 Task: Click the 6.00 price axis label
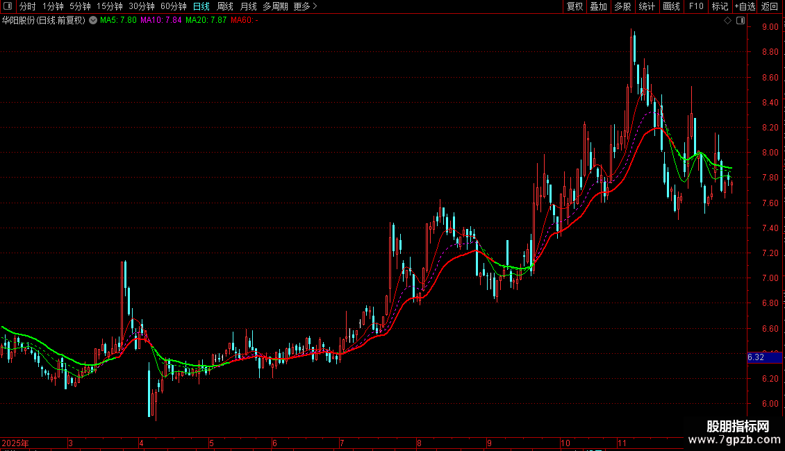(770, 404)
